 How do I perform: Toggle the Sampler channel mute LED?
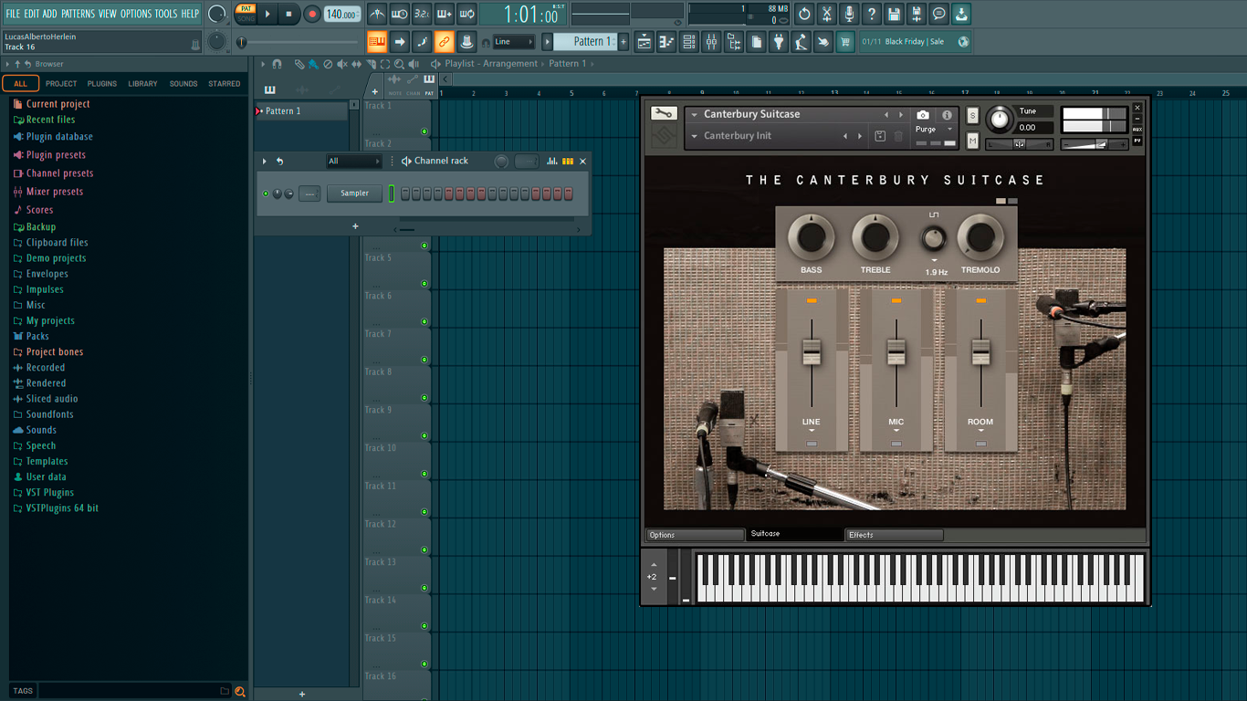coord(267,194)
